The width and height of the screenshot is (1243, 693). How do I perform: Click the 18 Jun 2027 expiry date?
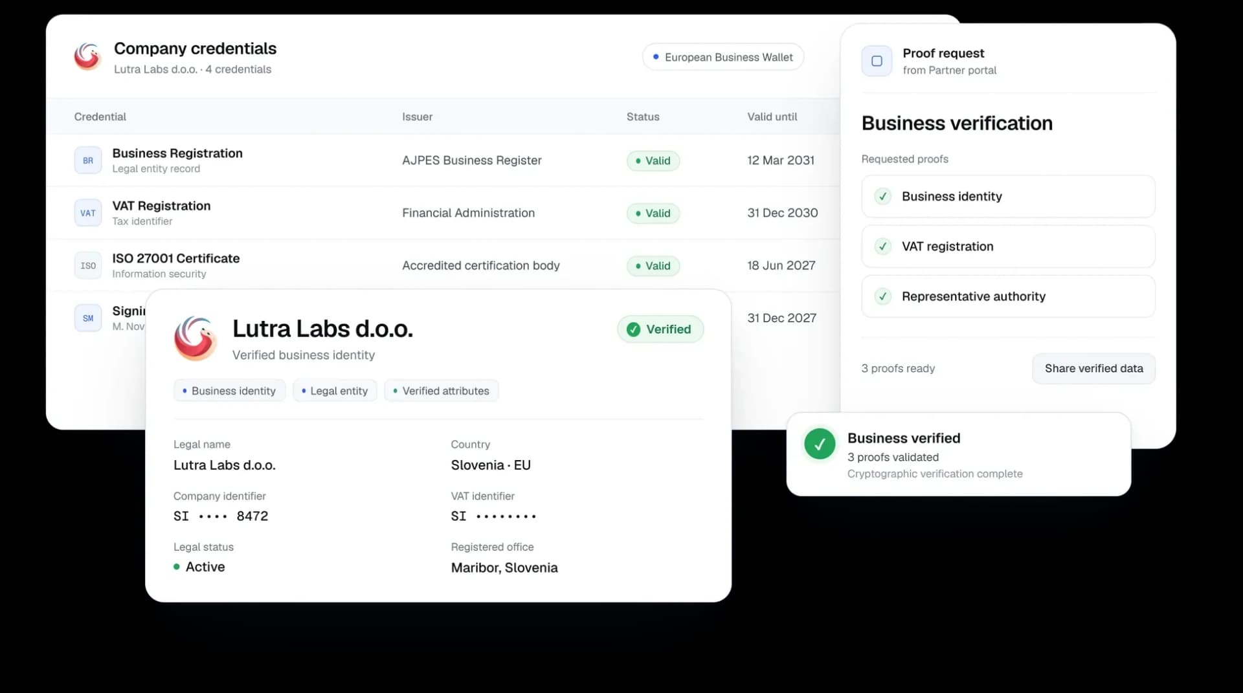[781, 265]
